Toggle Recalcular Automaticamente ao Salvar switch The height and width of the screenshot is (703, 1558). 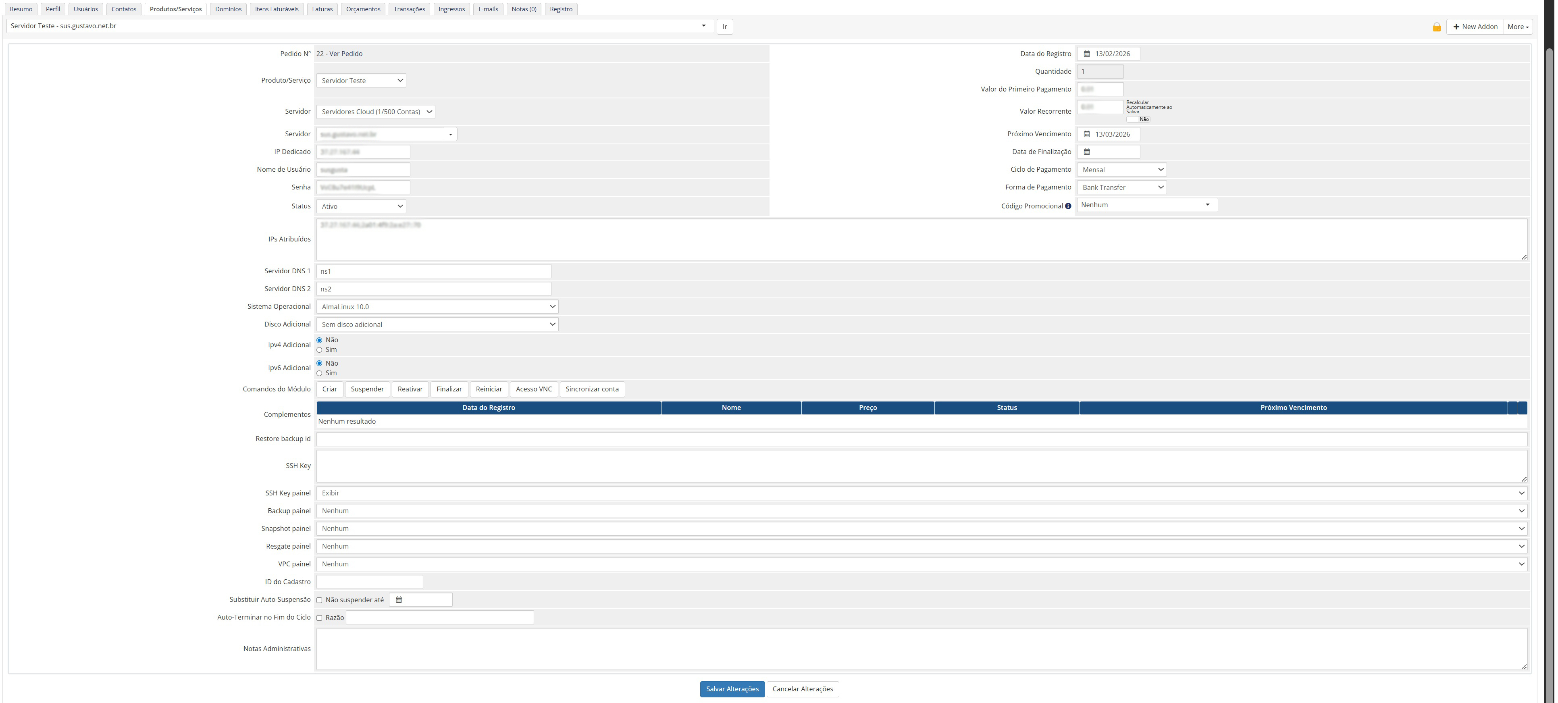pyautogui.click(x=1133, y=119)
